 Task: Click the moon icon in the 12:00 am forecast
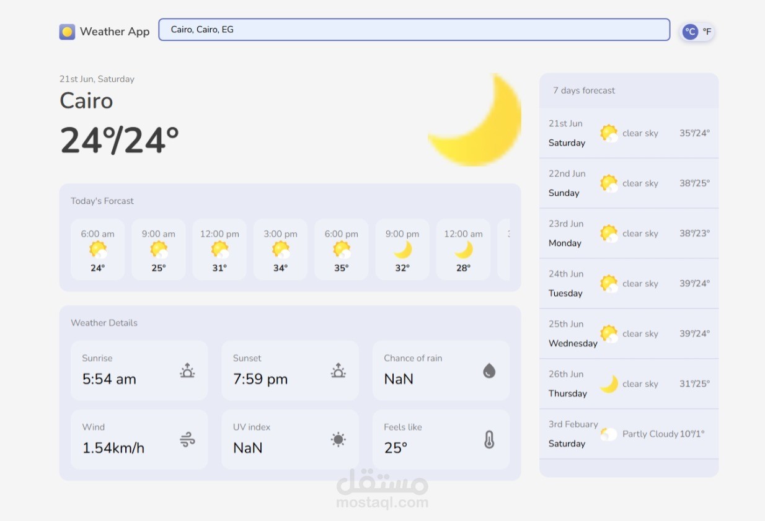(464, 250)
